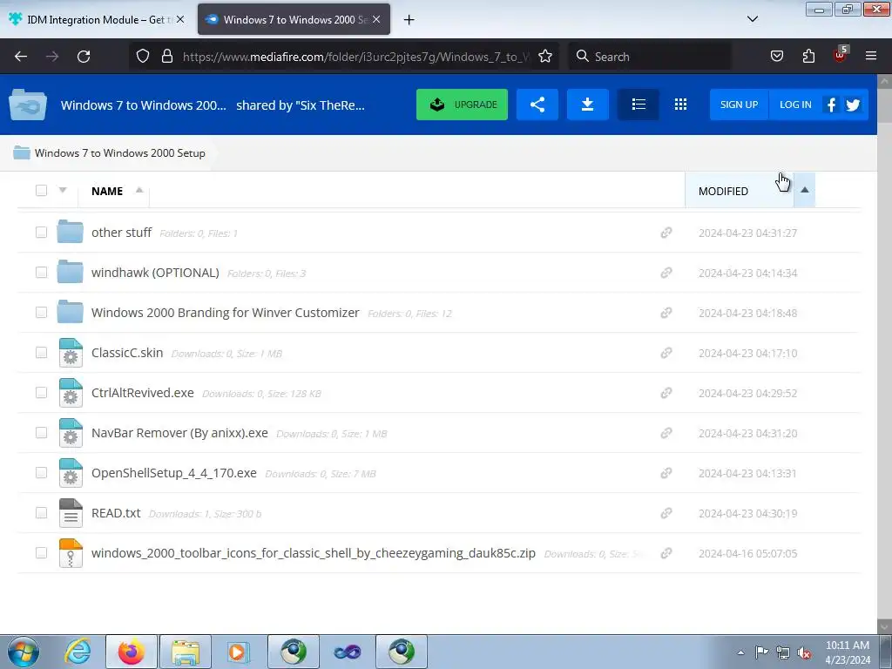Open the extensions puzzle icon

[x=808, y=57]
